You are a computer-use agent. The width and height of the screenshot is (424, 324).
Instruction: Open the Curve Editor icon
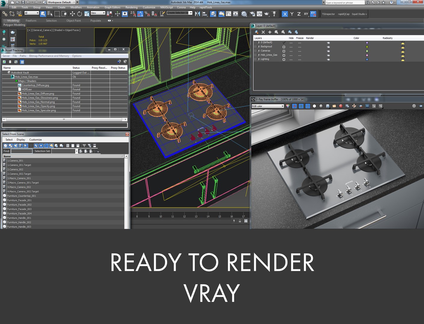point(228,13)
